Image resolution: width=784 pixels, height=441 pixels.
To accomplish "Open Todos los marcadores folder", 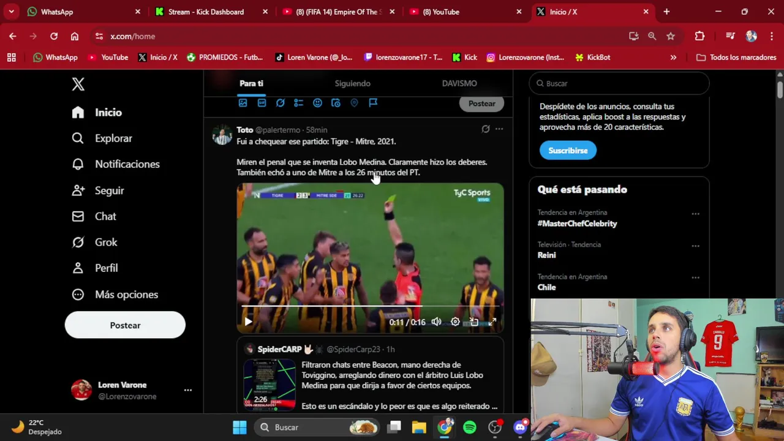I will [x=737, y=58].
